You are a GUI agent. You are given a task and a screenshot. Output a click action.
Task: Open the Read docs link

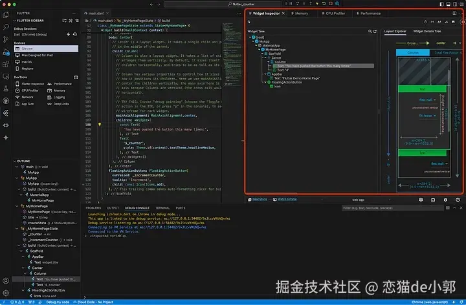[260, 200]
